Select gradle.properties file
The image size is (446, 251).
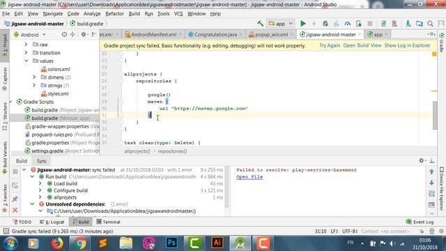(62, 142)
